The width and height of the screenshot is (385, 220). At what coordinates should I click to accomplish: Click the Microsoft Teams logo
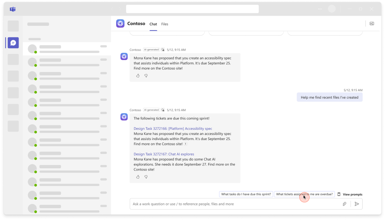pos(13,9)
